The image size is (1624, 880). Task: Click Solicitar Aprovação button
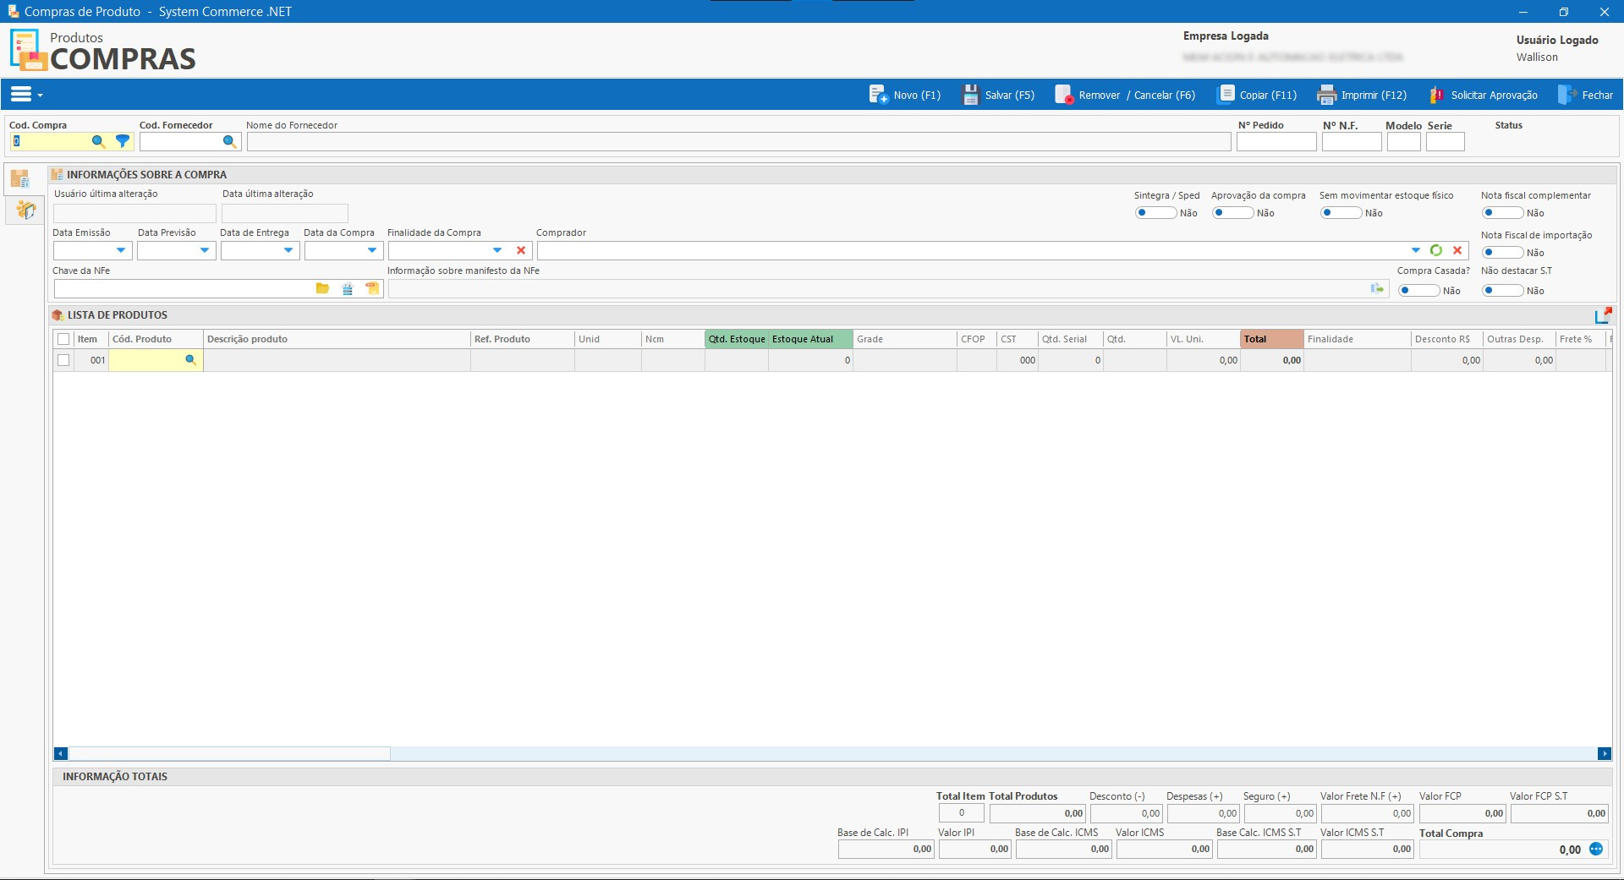[1484, 95]
